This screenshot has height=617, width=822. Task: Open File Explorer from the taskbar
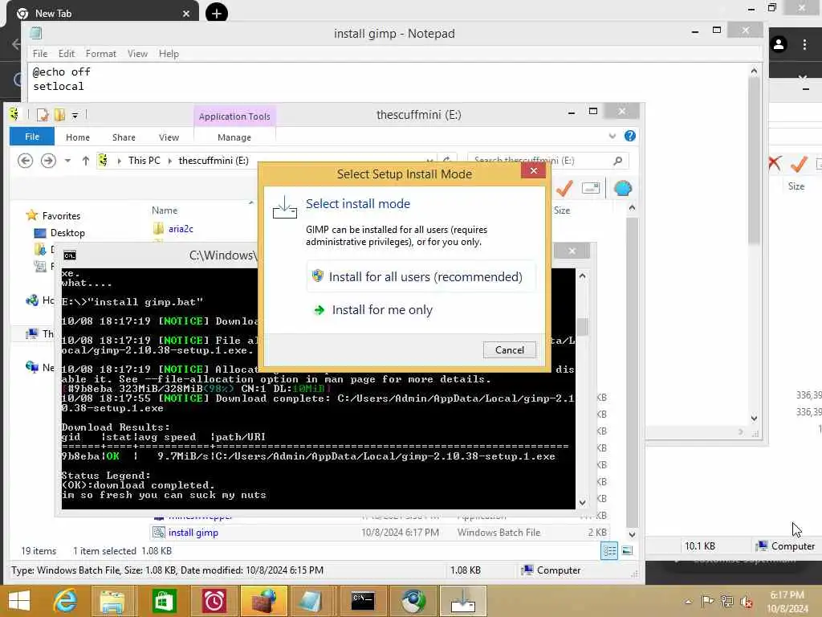[112, 601]
